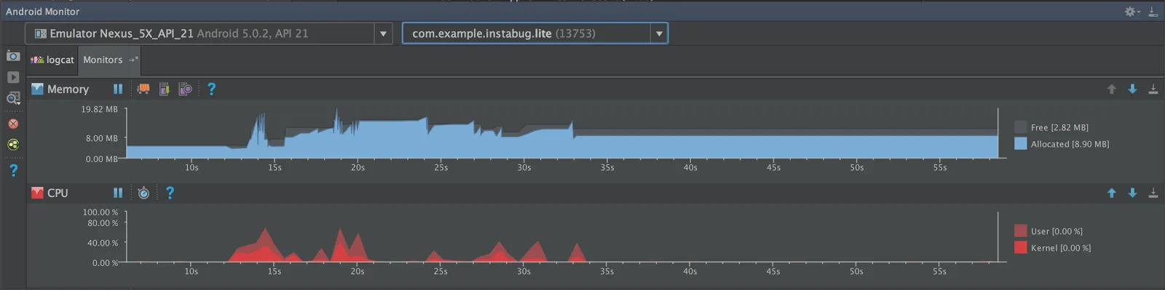Move the CPU monitor up
The image size is (1165, 290).
tap(1112, 193)
